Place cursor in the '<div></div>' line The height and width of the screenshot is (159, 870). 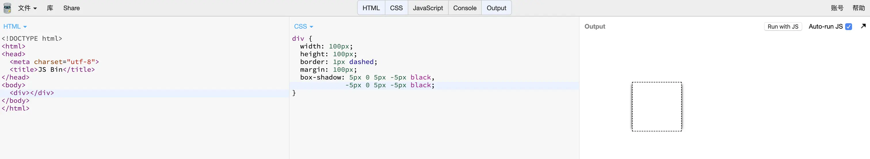click(x=32, y=93)
